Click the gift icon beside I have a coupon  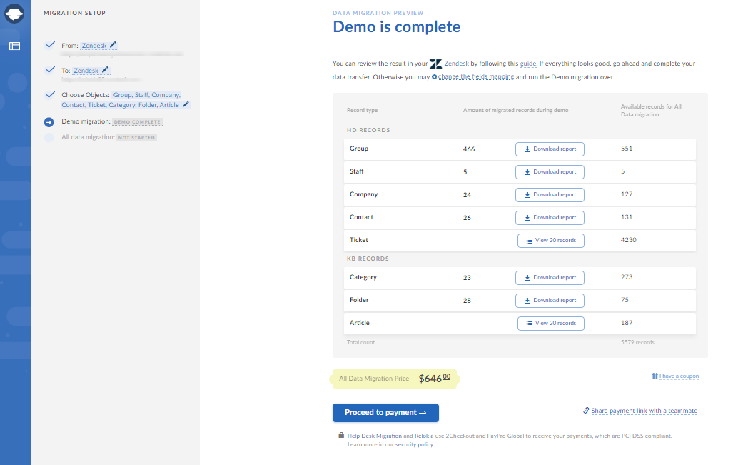(x=655, y=376)
